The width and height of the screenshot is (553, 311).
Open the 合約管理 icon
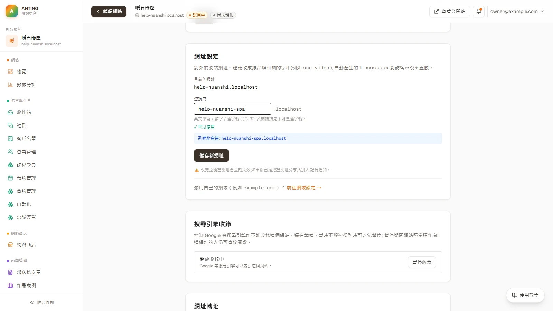pyautogui.click(x=10, y=191)
